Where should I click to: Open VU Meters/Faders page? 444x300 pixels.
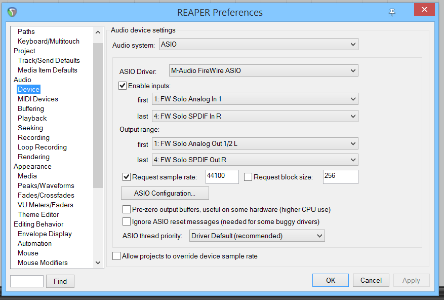(45, 205)
